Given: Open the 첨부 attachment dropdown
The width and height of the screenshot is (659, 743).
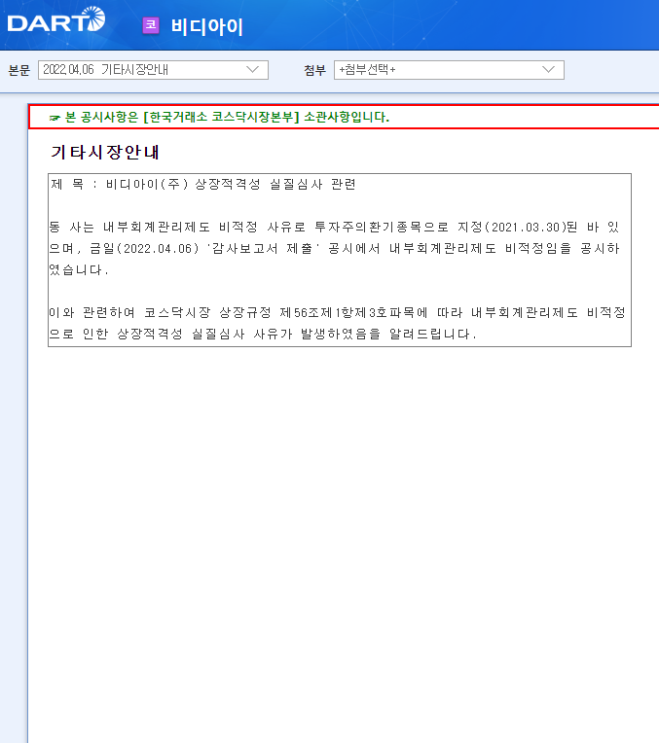Looking at the screenshot, I should tap(449, 70).
